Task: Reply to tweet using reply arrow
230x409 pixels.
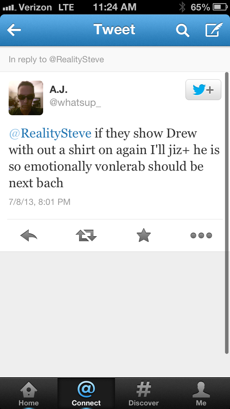Action: pyautogui.click(x=29, y=235)
